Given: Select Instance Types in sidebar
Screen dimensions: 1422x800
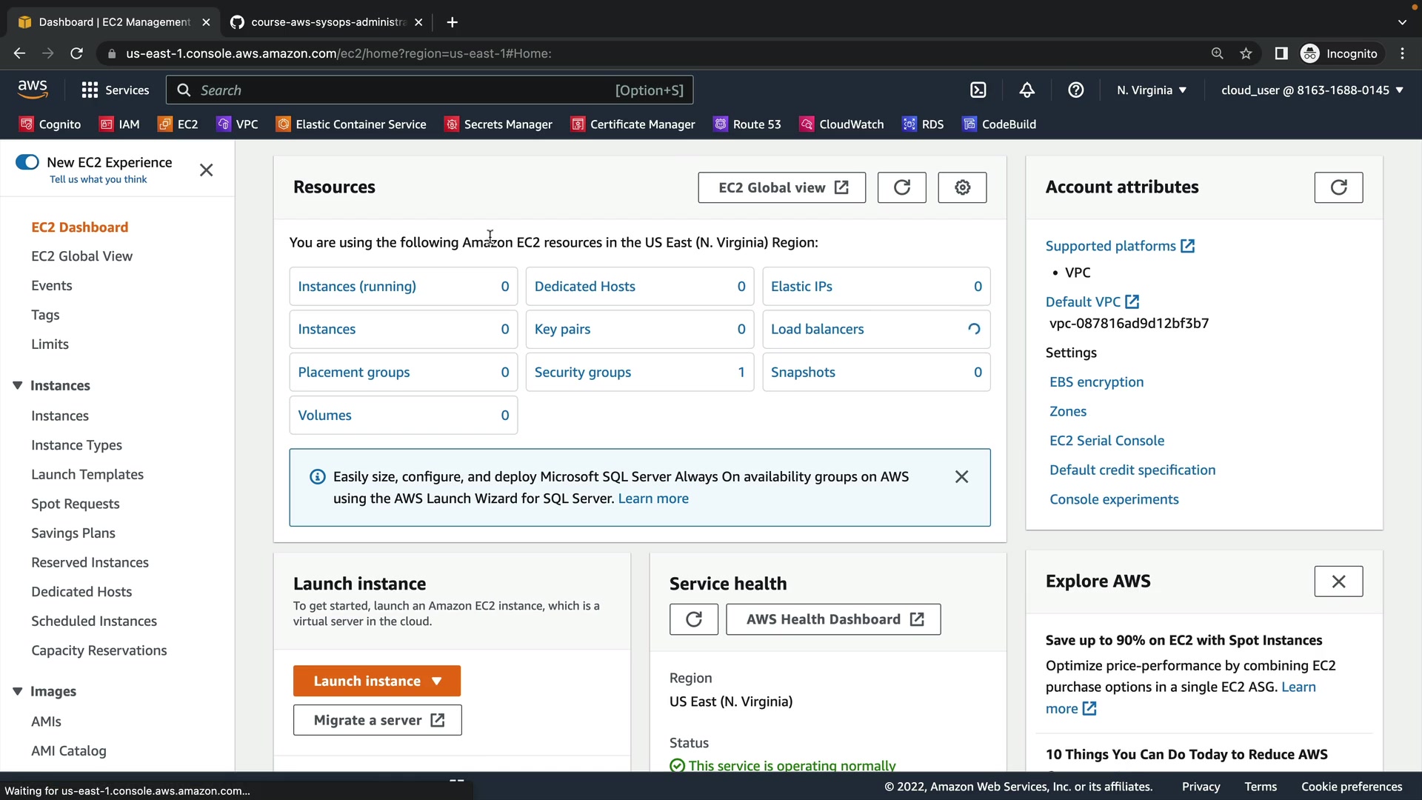Looking at the screenshot, I should pos(76,445).
